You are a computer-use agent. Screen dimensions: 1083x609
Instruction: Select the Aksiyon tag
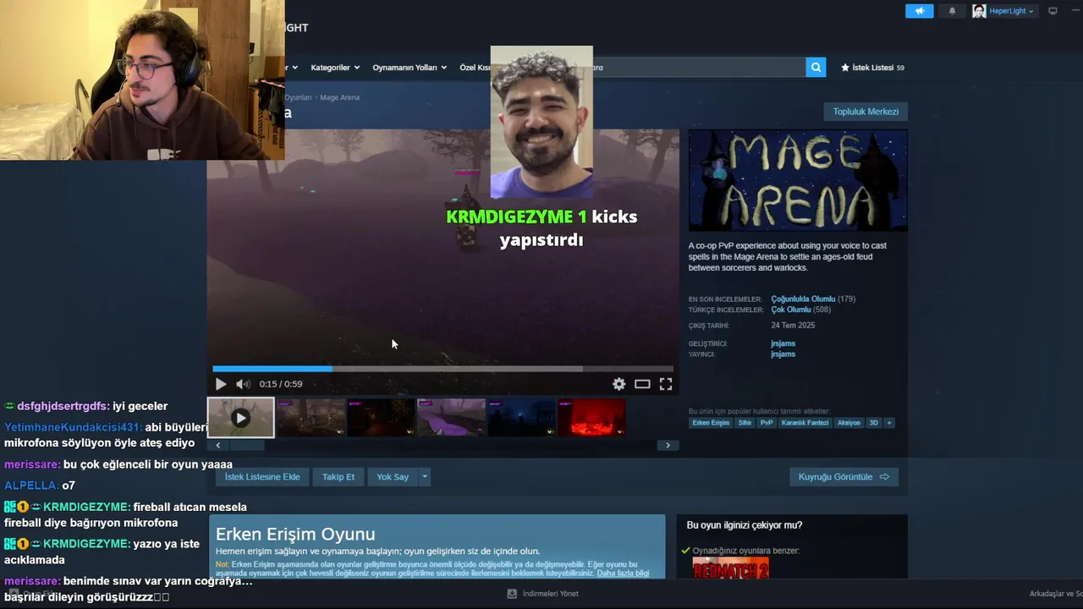849,423
